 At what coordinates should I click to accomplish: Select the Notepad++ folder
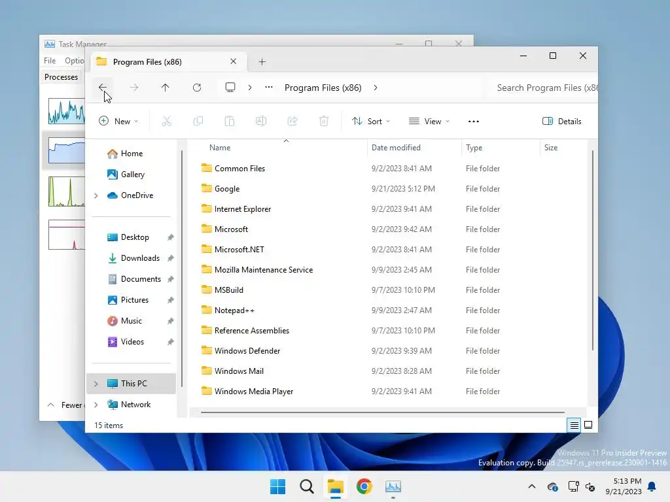(234, 310)
